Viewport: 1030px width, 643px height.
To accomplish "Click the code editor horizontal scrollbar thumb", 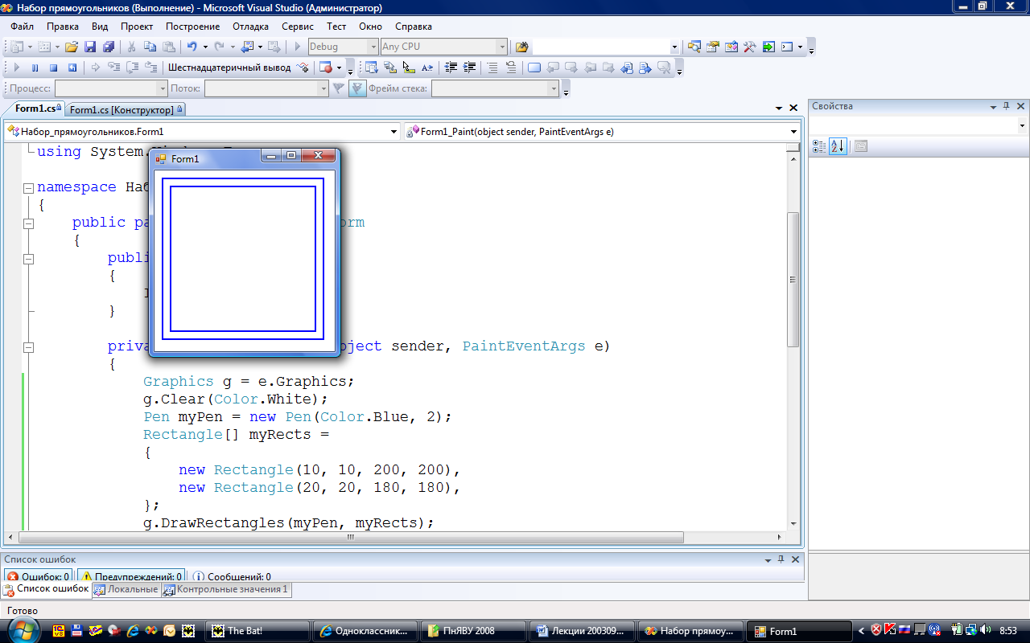I will tap(351, 537).
